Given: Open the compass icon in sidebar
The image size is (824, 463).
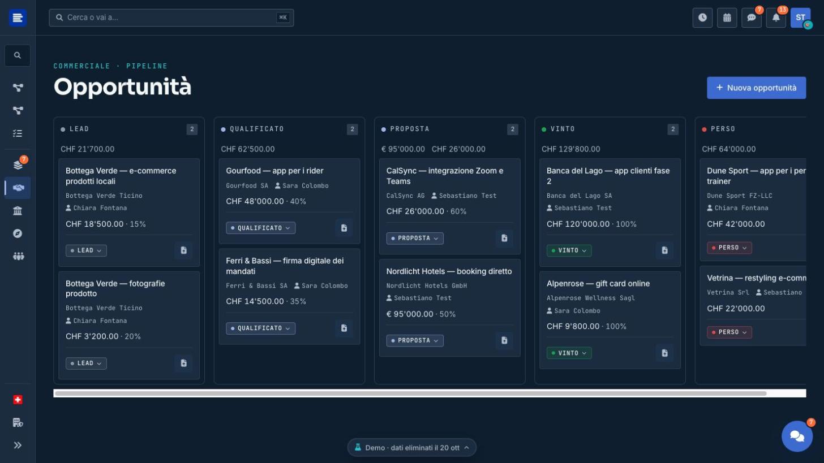Looking at the screenshot, I should point(18,233).
